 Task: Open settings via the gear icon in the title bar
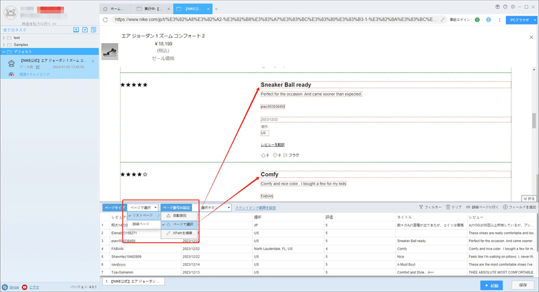pyautogui.click(x=513, y=7)
